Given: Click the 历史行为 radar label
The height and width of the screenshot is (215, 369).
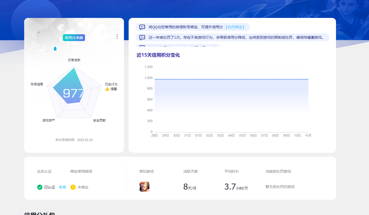Looking at the screenshot, I should pos(111,84).
